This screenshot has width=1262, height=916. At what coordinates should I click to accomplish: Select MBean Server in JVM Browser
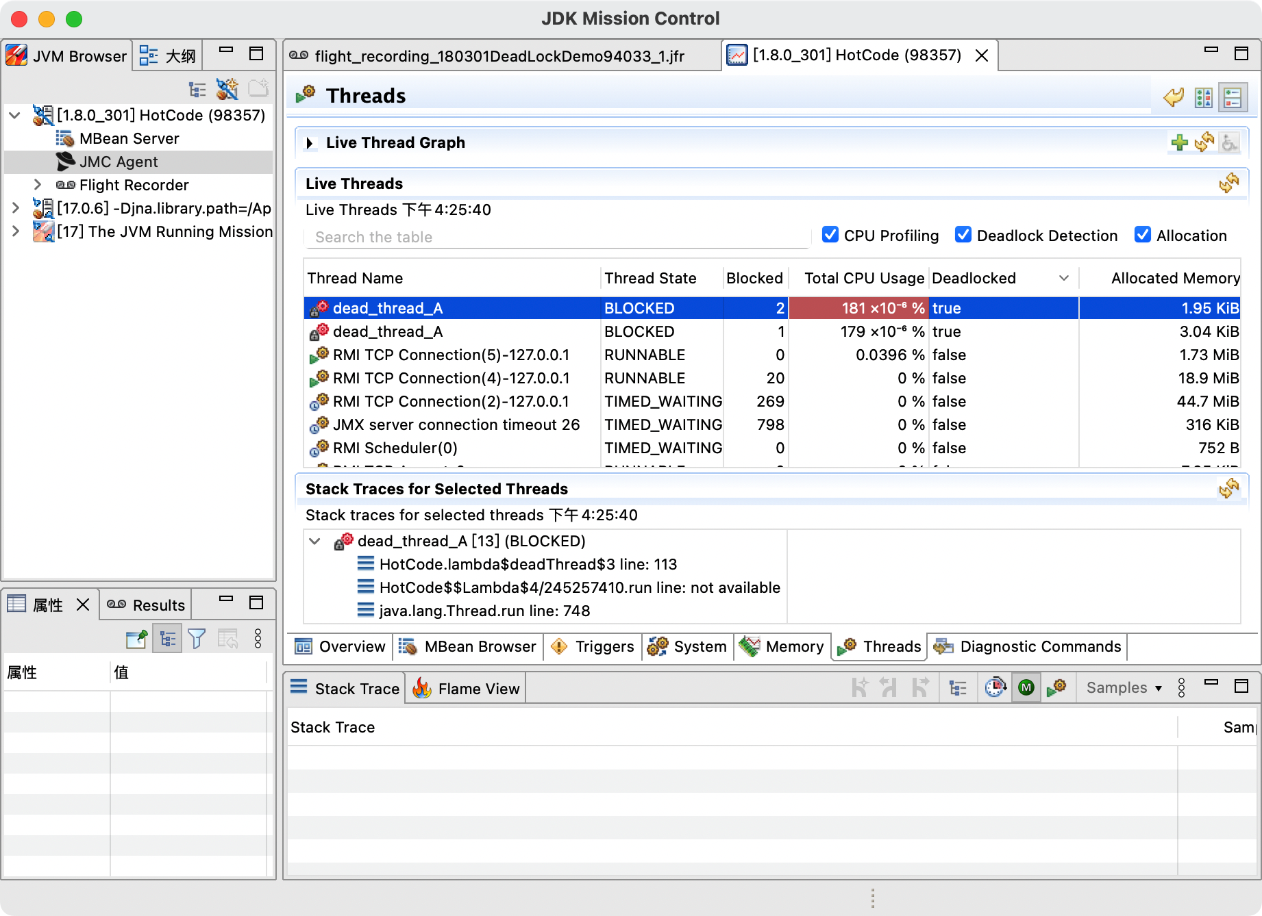129,139
